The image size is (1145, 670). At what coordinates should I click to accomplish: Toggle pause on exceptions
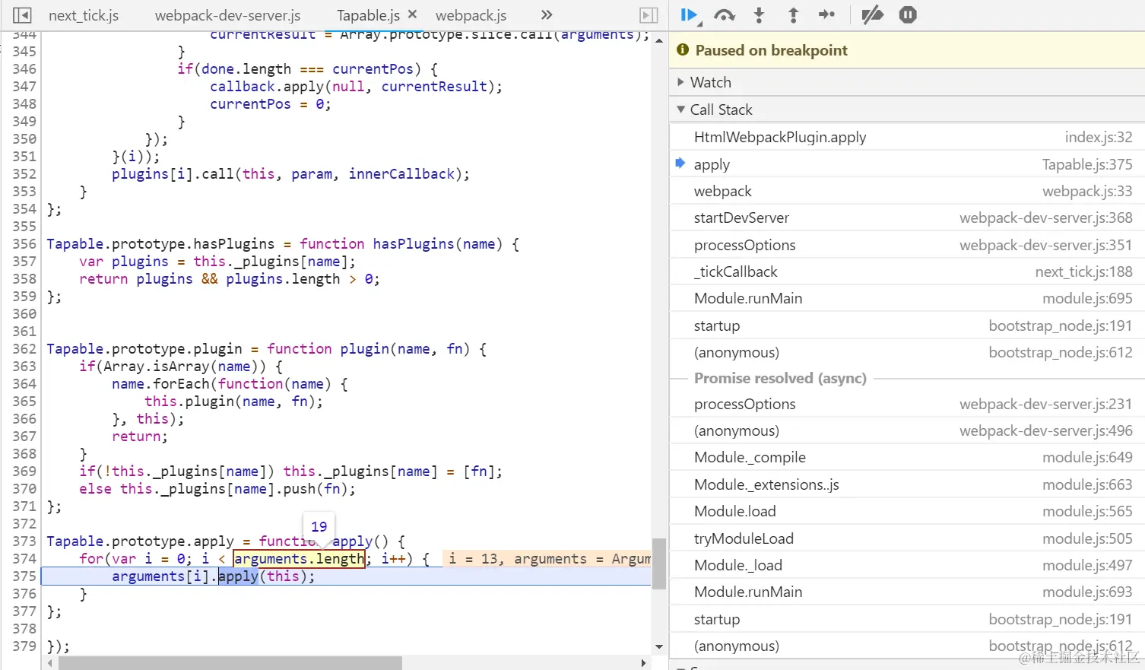[908, 14]
